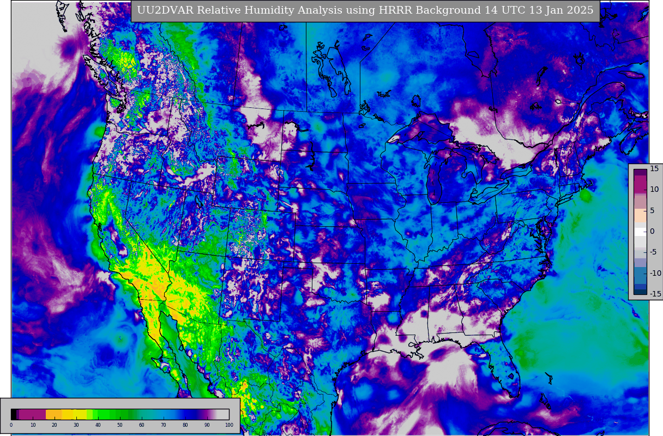Viewport: 663px width, 436px height.
Task: Click the '90' label on the humidity colorbar
Action: 207,425
